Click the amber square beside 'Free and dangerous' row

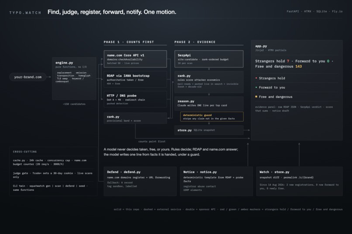[256, 97]
